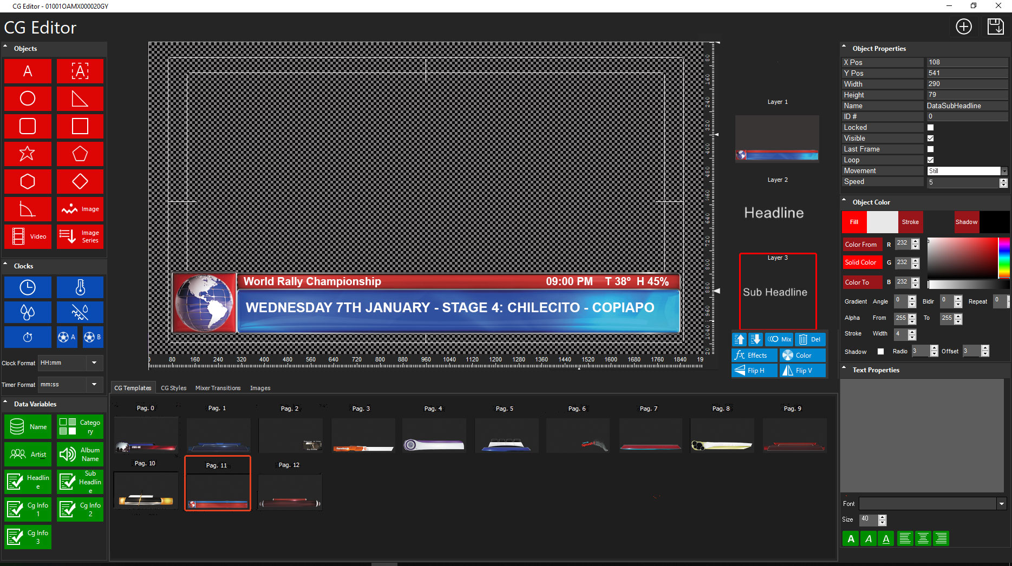1012x566 pixels.
Task: Move selected layer down
Action: 755,339
